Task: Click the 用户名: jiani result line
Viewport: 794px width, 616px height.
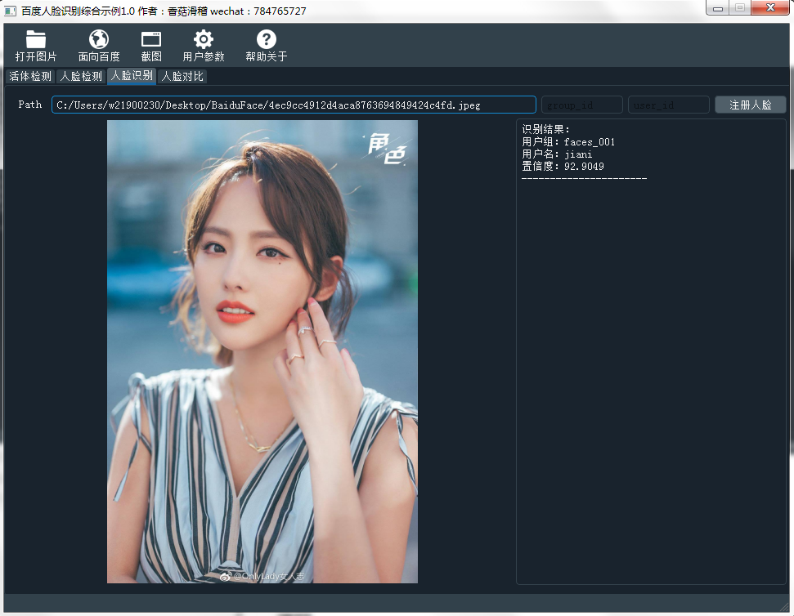Action: [557, 154]
